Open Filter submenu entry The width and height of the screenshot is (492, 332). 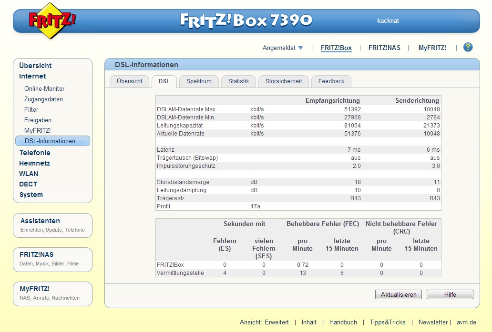(x=31, y=109)
